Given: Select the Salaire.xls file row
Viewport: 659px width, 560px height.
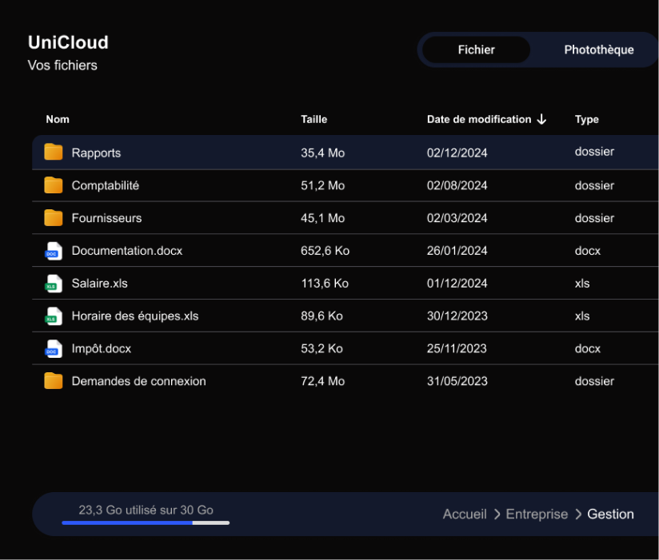Looking at the screenshot, I should pos(240,283).
